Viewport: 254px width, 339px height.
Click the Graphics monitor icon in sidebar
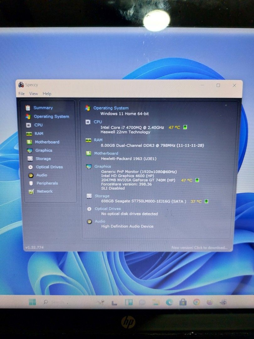(29, 151)
